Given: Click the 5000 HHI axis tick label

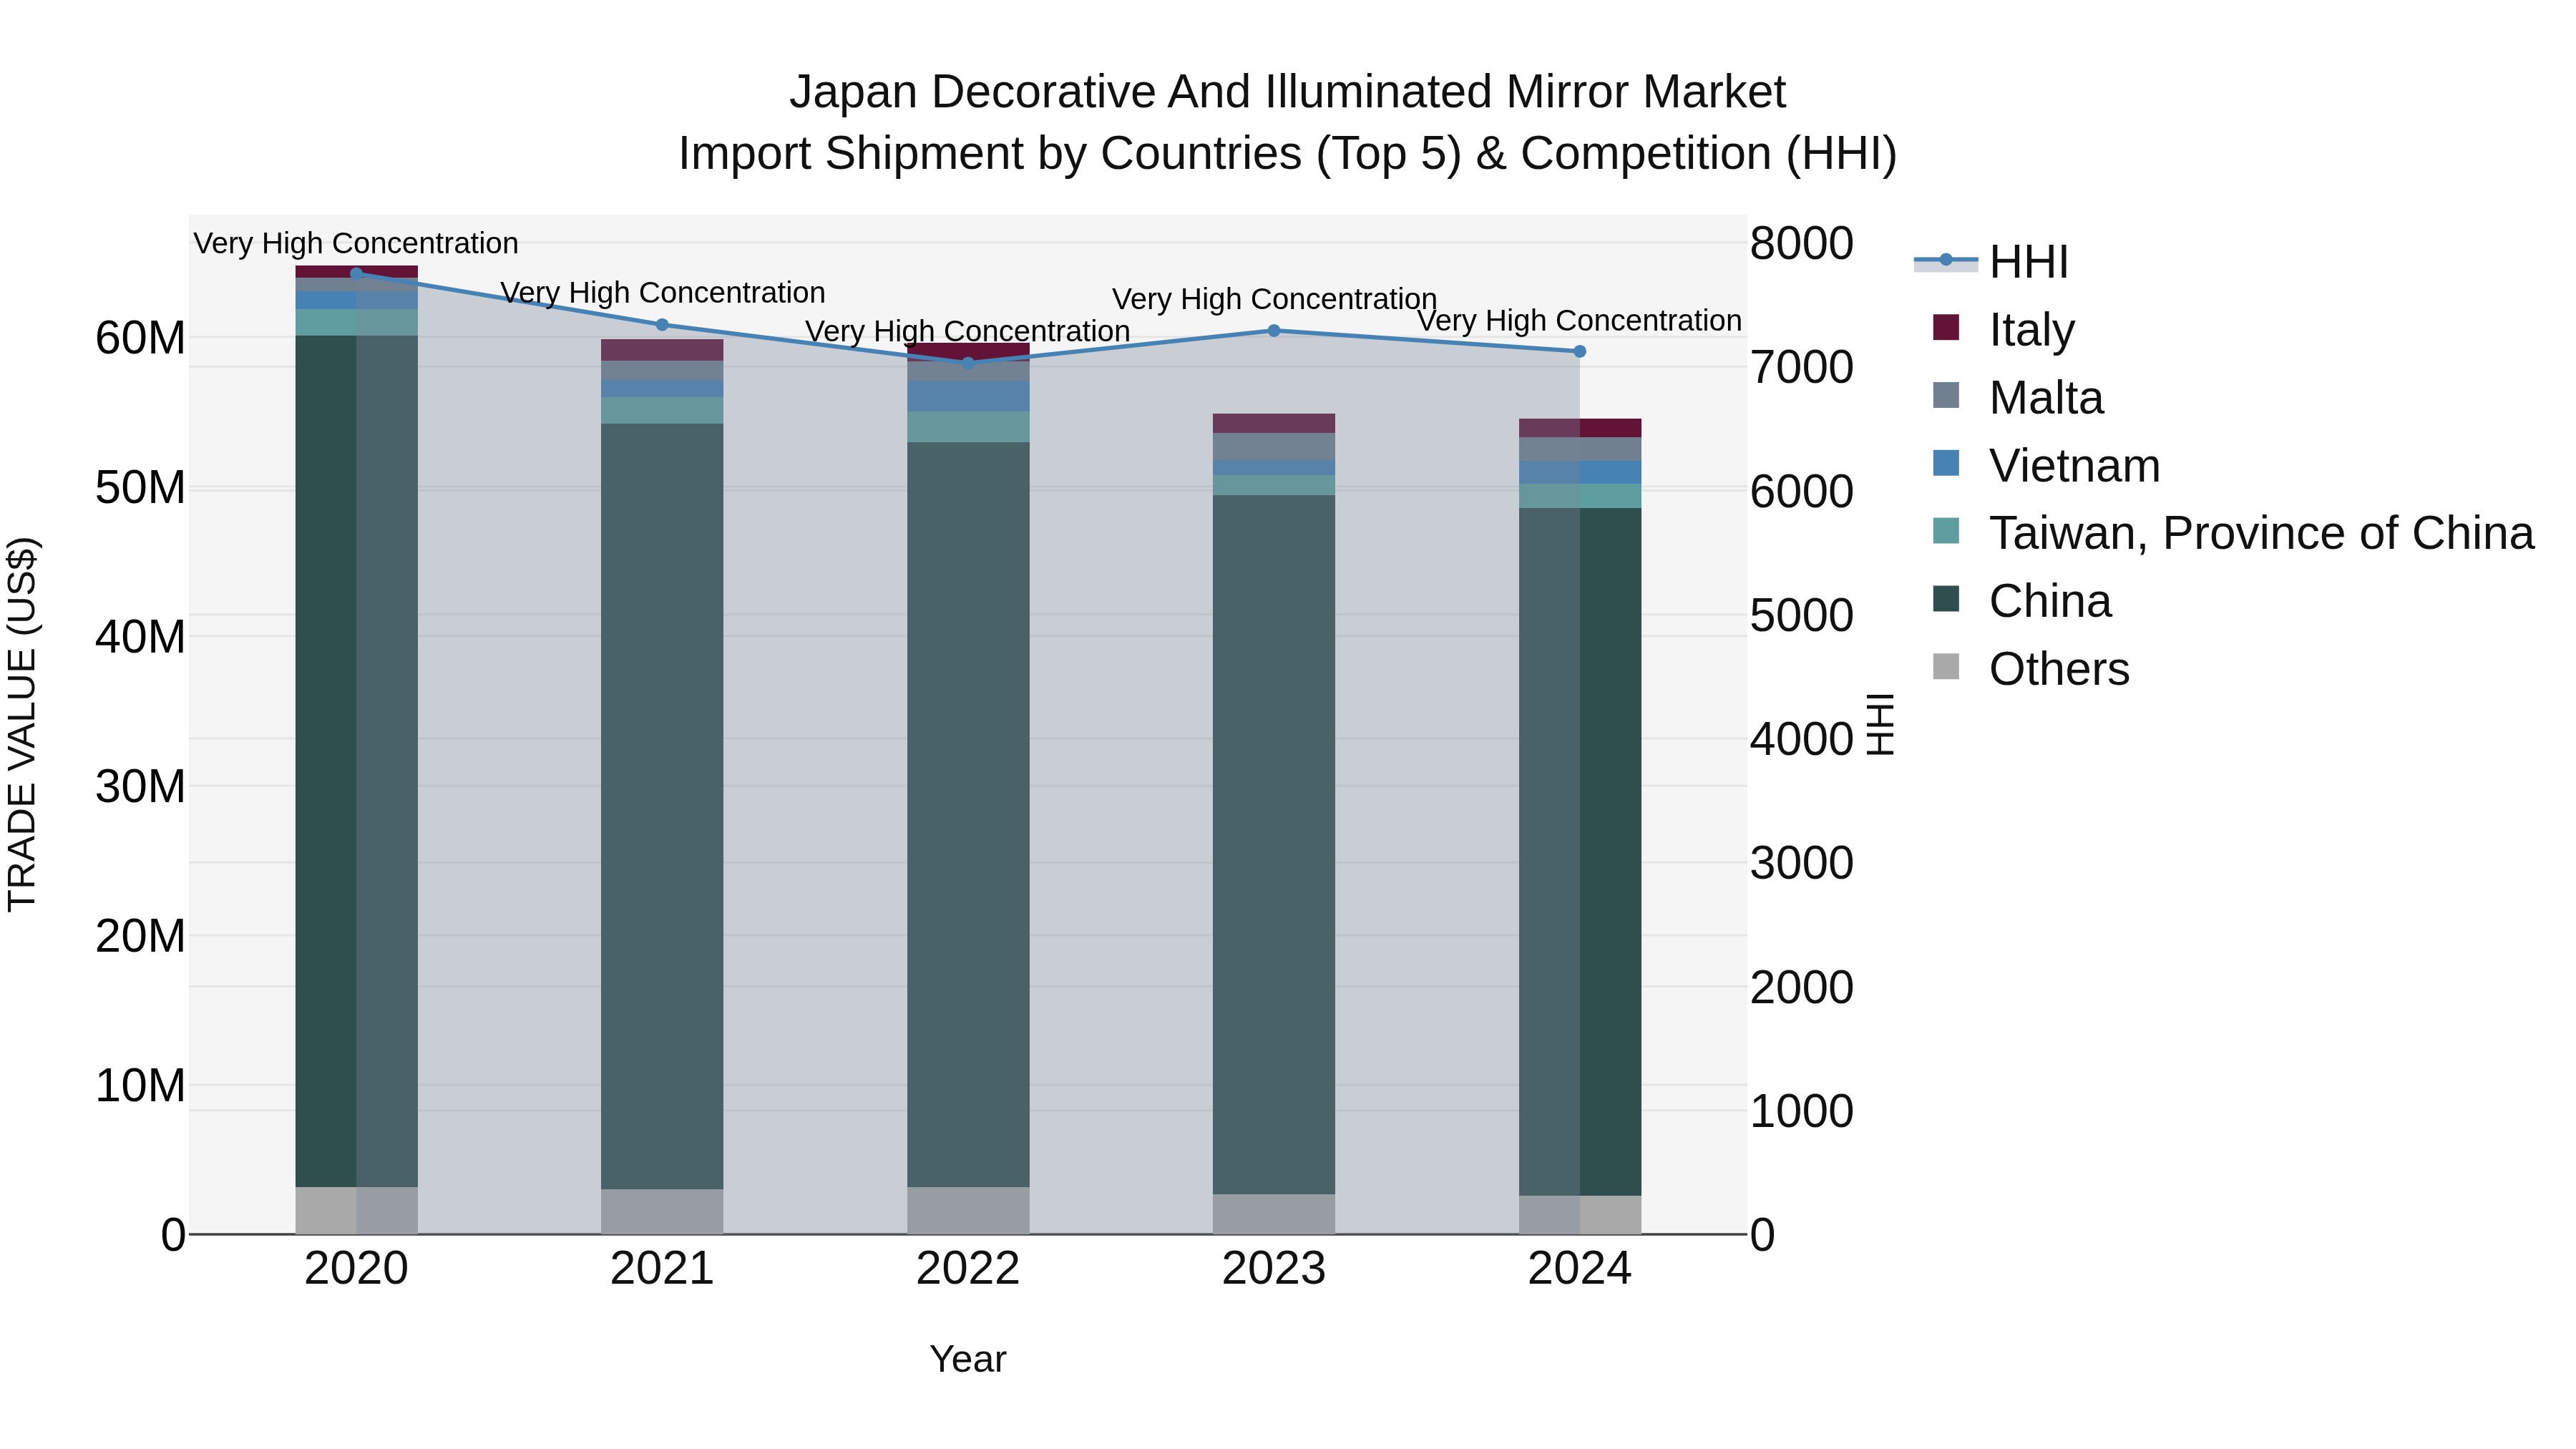Looking at the screenshot, I should point(1802,615).
